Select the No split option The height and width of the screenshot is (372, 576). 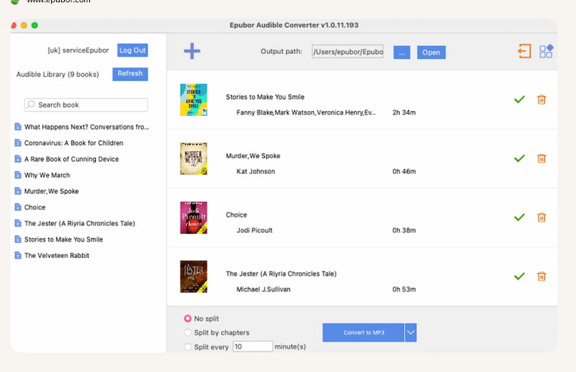pyautogui.click(x=188, y=318)
